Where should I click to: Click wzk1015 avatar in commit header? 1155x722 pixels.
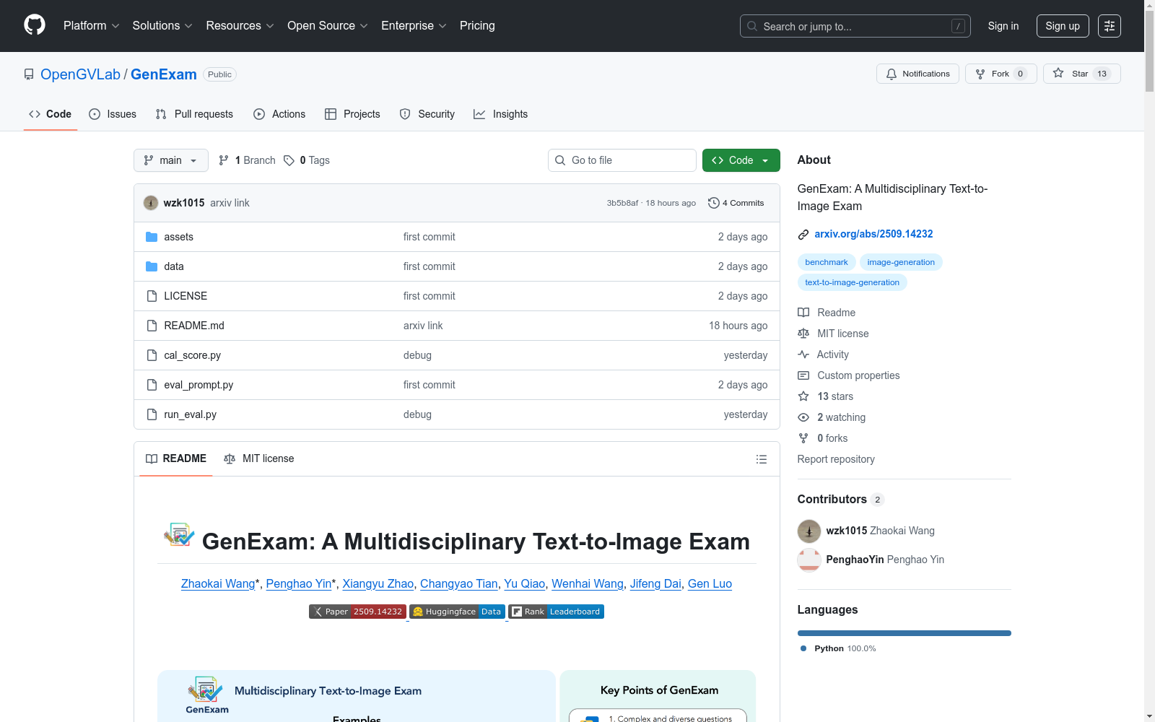click(x=151, y=203)
